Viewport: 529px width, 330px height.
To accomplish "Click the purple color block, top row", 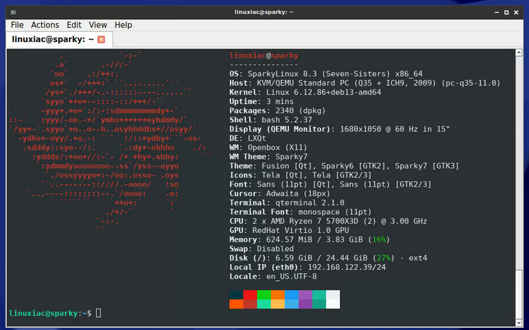I will tap(305, 295).
